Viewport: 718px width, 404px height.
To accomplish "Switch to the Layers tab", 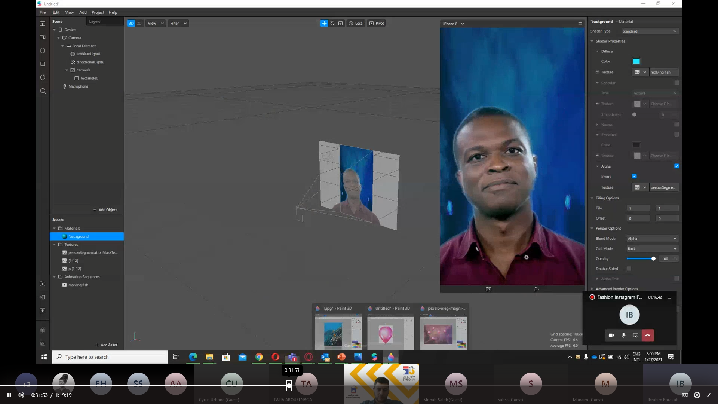I will (95, 21).
